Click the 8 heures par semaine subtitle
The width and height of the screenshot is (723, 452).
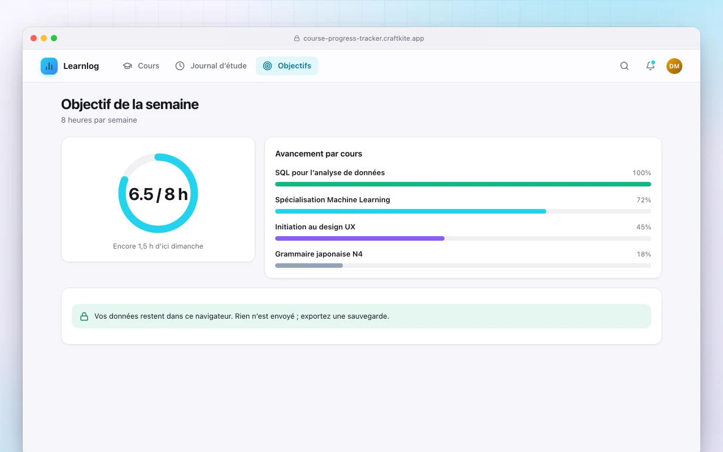pos(99,120)
